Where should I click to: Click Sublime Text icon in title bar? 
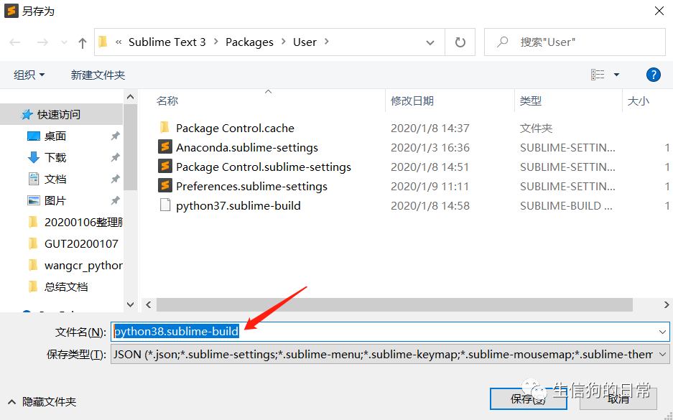11,11
